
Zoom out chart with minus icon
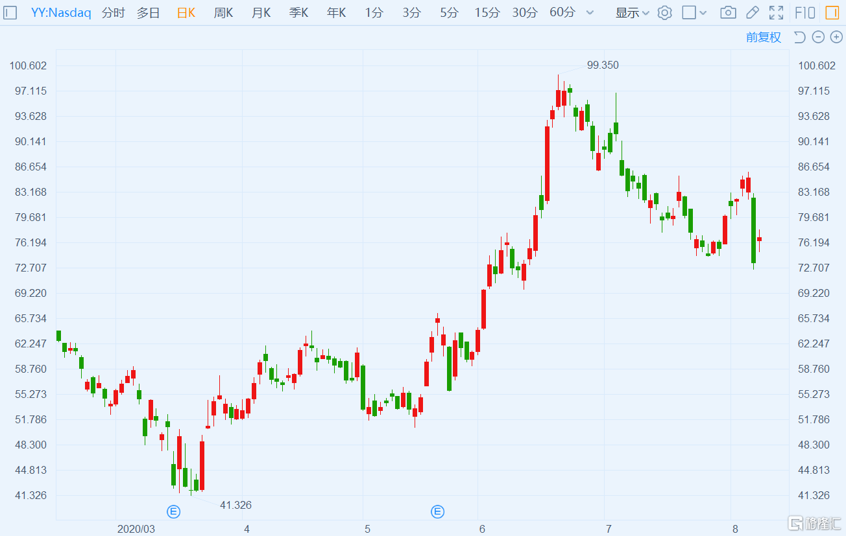pos(818,38)
